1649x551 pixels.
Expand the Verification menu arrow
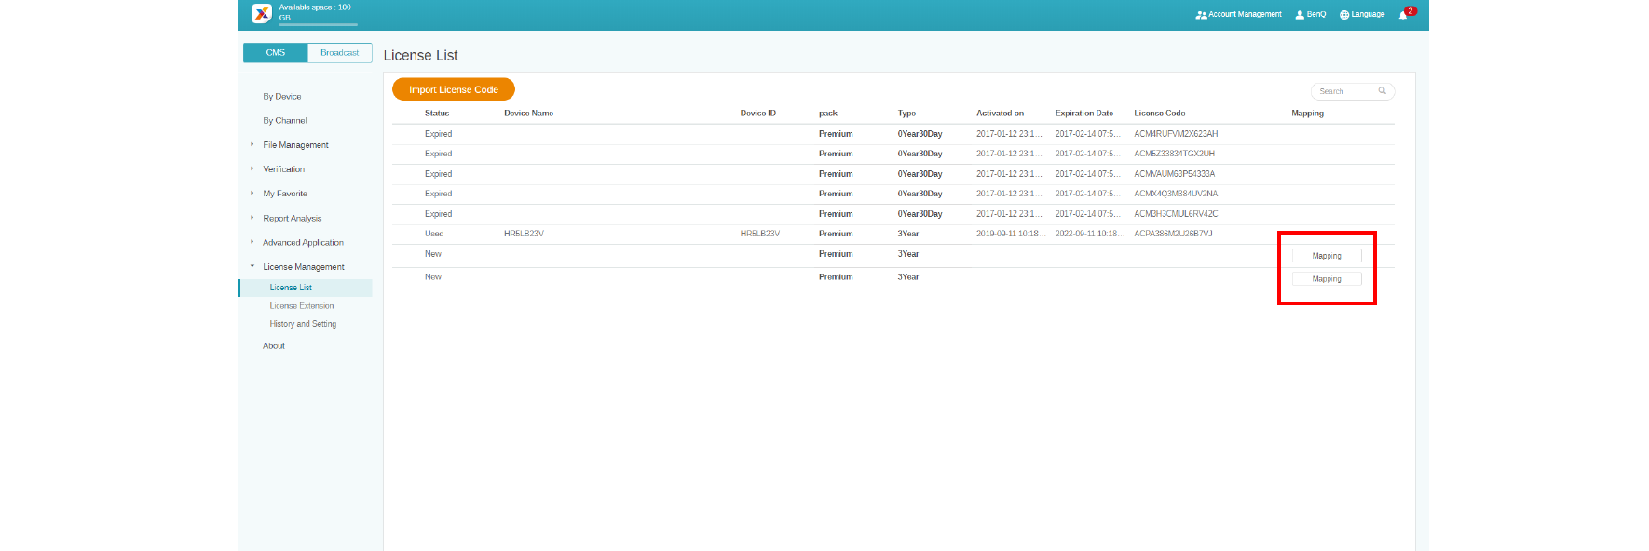252,168
